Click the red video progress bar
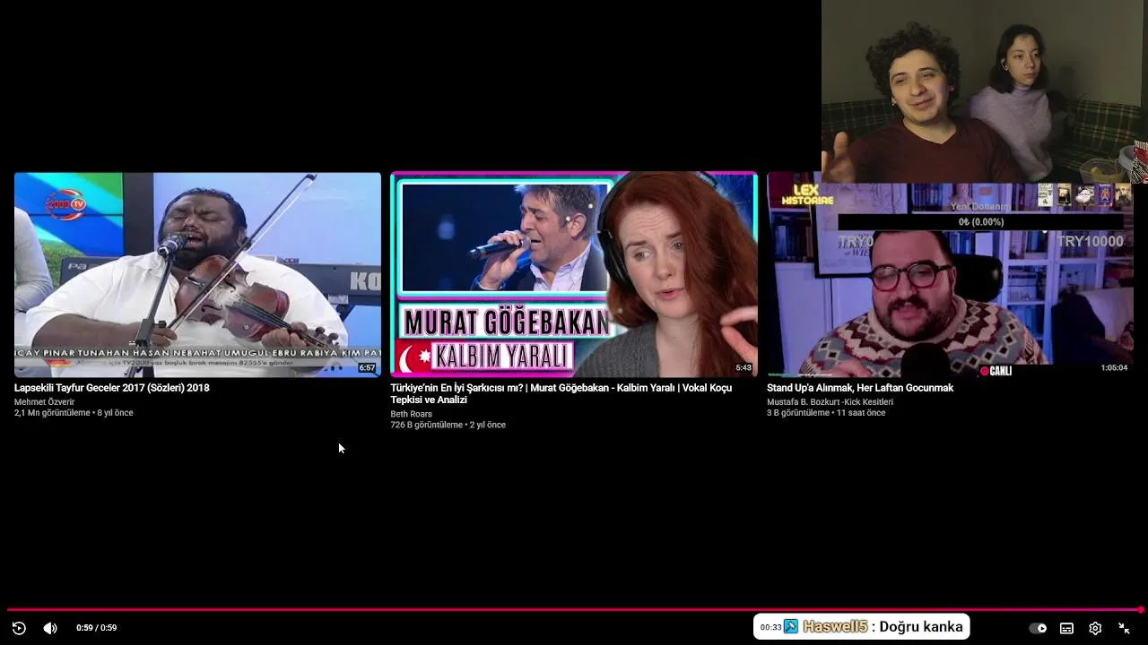This screenshot has width=1148, height=645. click(574, 610)
